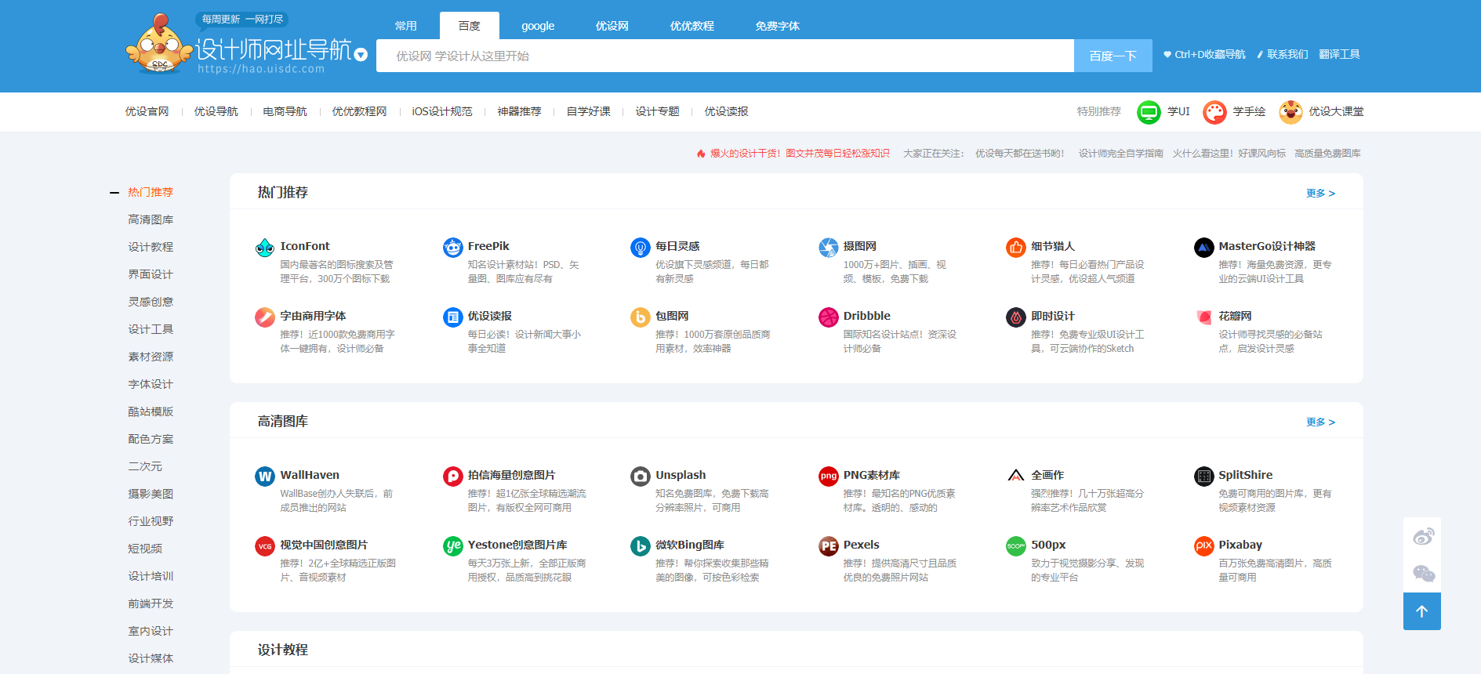
Task: Open the 每日灵感 lightbulb icon
Action: pyautogui.click(x=641, y=248)
